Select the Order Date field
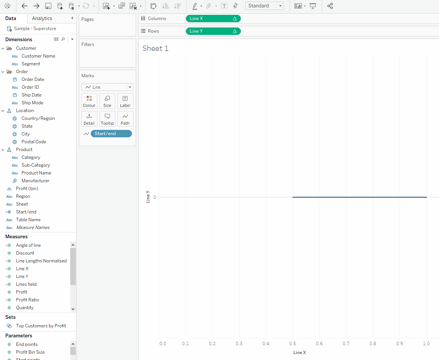The width and height of the screenshot is (439, 360). pos(33,79)
